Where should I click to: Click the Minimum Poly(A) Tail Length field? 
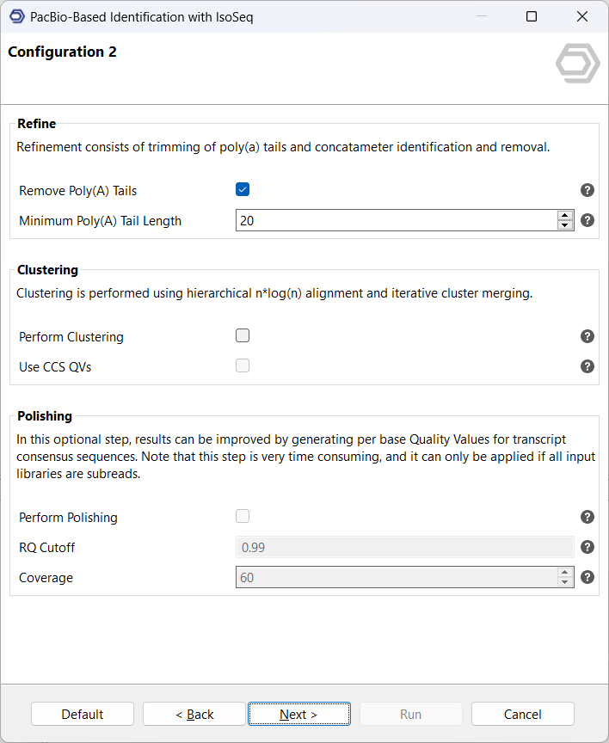pos(396,220)
